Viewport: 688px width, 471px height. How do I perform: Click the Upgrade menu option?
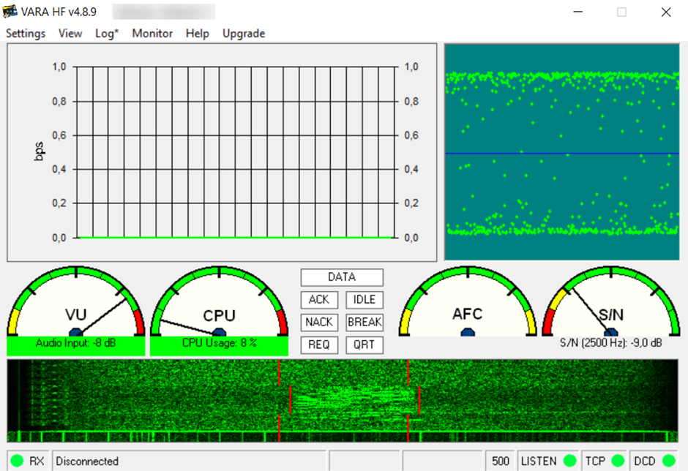pyautogui.click(x=243, y=34)
